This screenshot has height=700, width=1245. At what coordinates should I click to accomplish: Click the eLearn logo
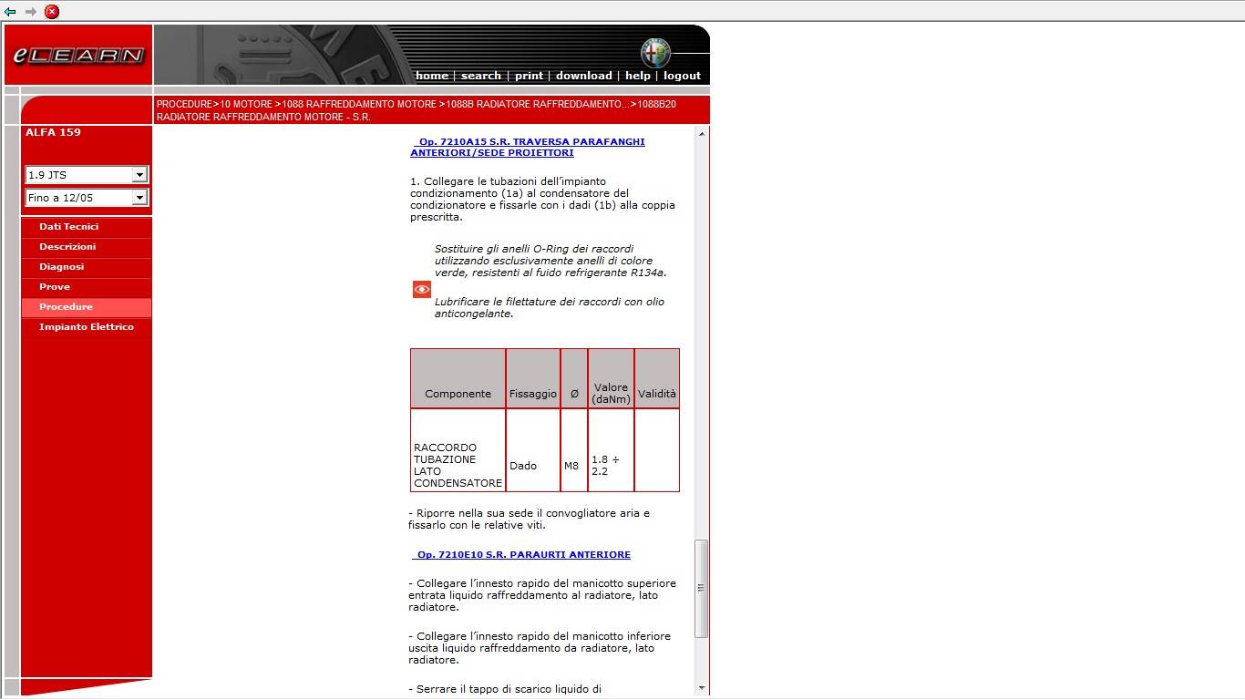[x=78, y=56]
